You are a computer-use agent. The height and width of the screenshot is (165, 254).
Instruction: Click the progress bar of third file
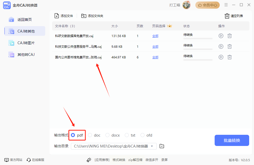198,60
